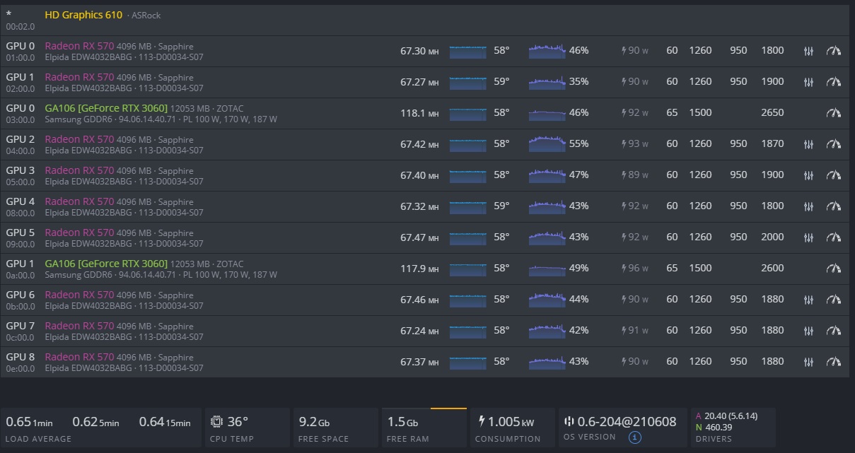Open tuning sliders icon for GPU 8
Screen dimensions: 855x453
(x=808, y=362)
